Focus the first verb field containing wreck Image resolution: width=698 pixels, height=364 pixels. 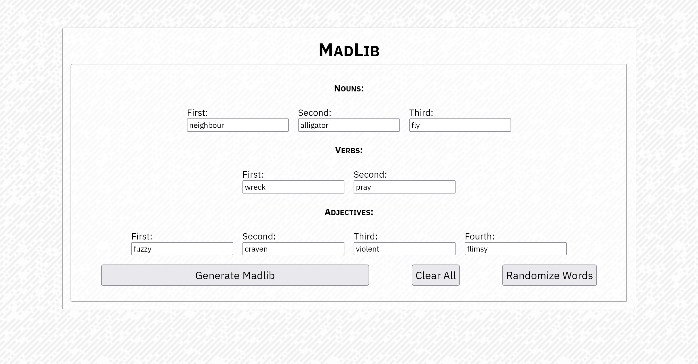(x=293, y=187)
